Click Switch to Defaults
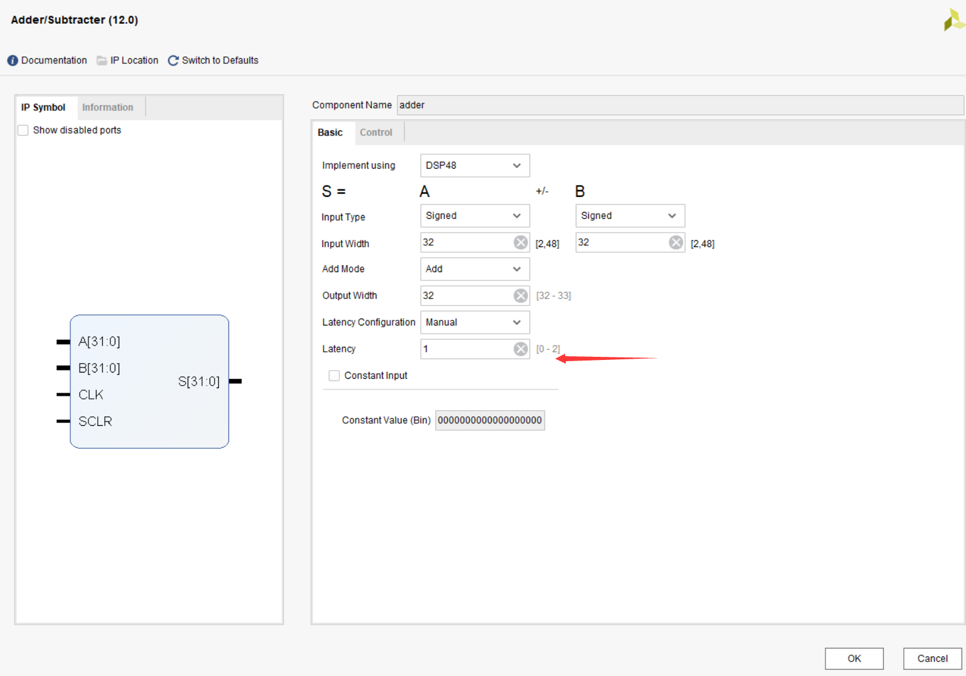 coord(220,61)
